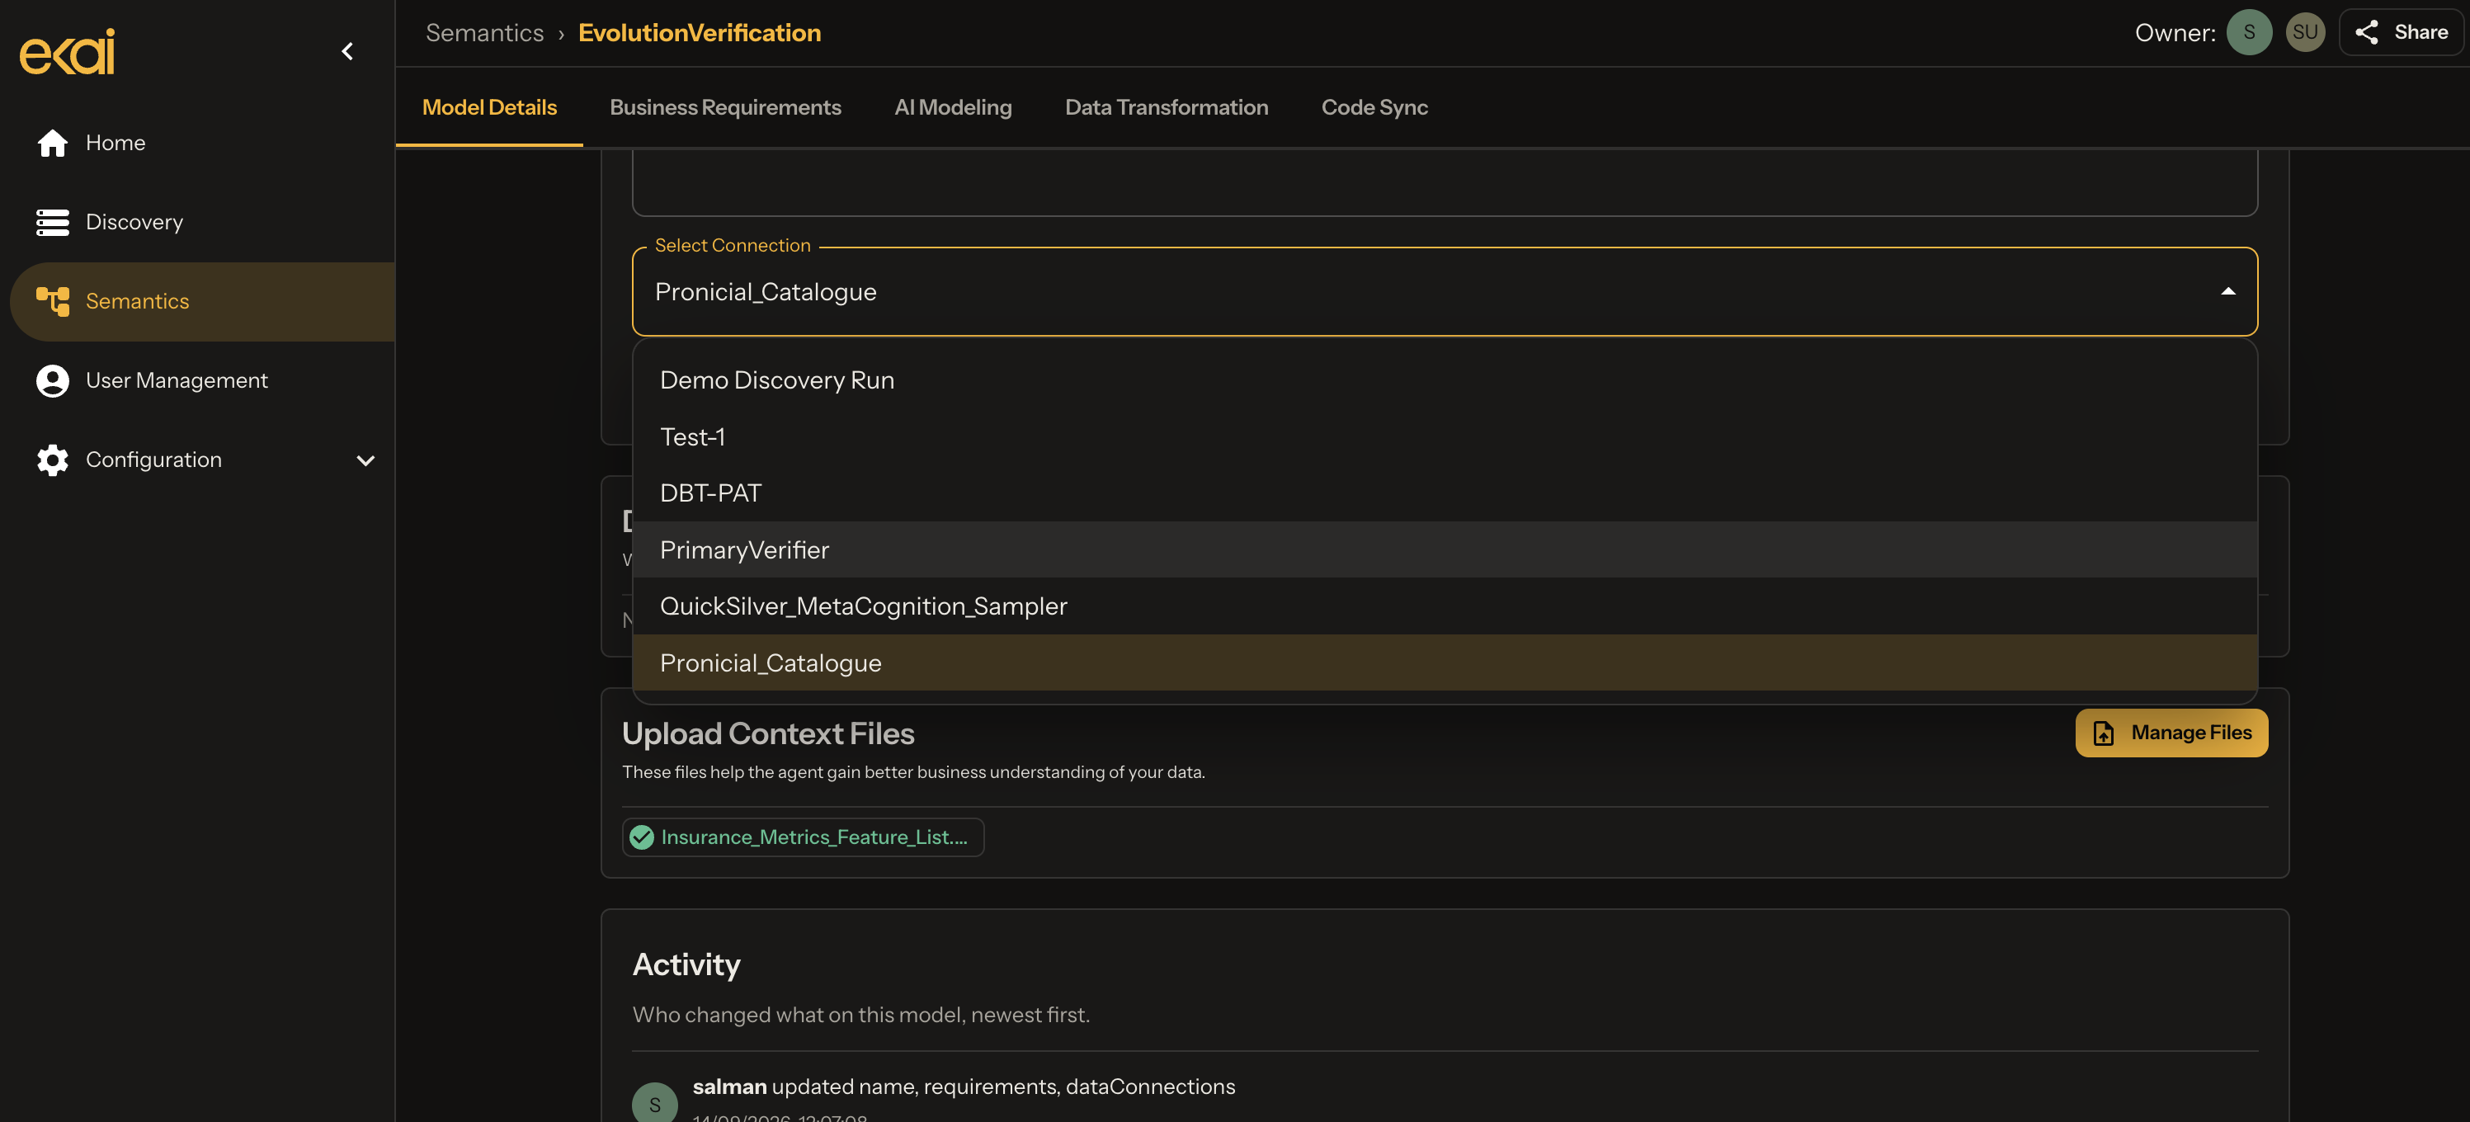Click the Configuration gear icon
Screen dimensions: 2470x1122
point(53,460)
